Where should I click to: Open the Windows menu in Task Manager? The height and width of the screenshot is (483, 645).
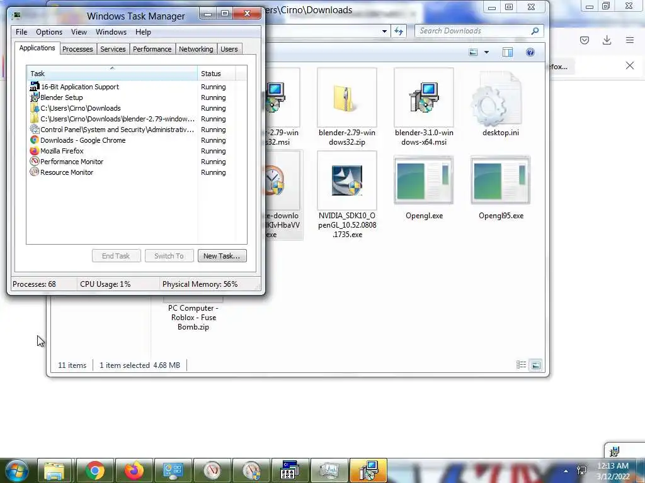111,32
